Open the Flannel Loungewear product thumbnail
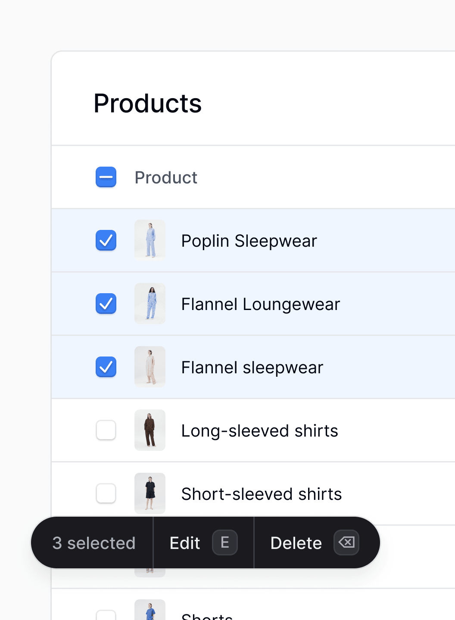This screenshot has height=620, width=455. 150,304
